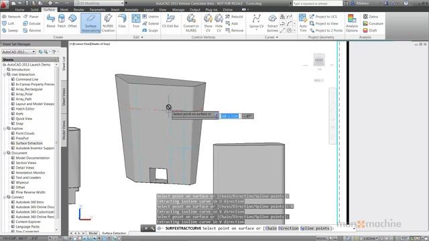Open the Home ribbon tab

click(19, 9)
